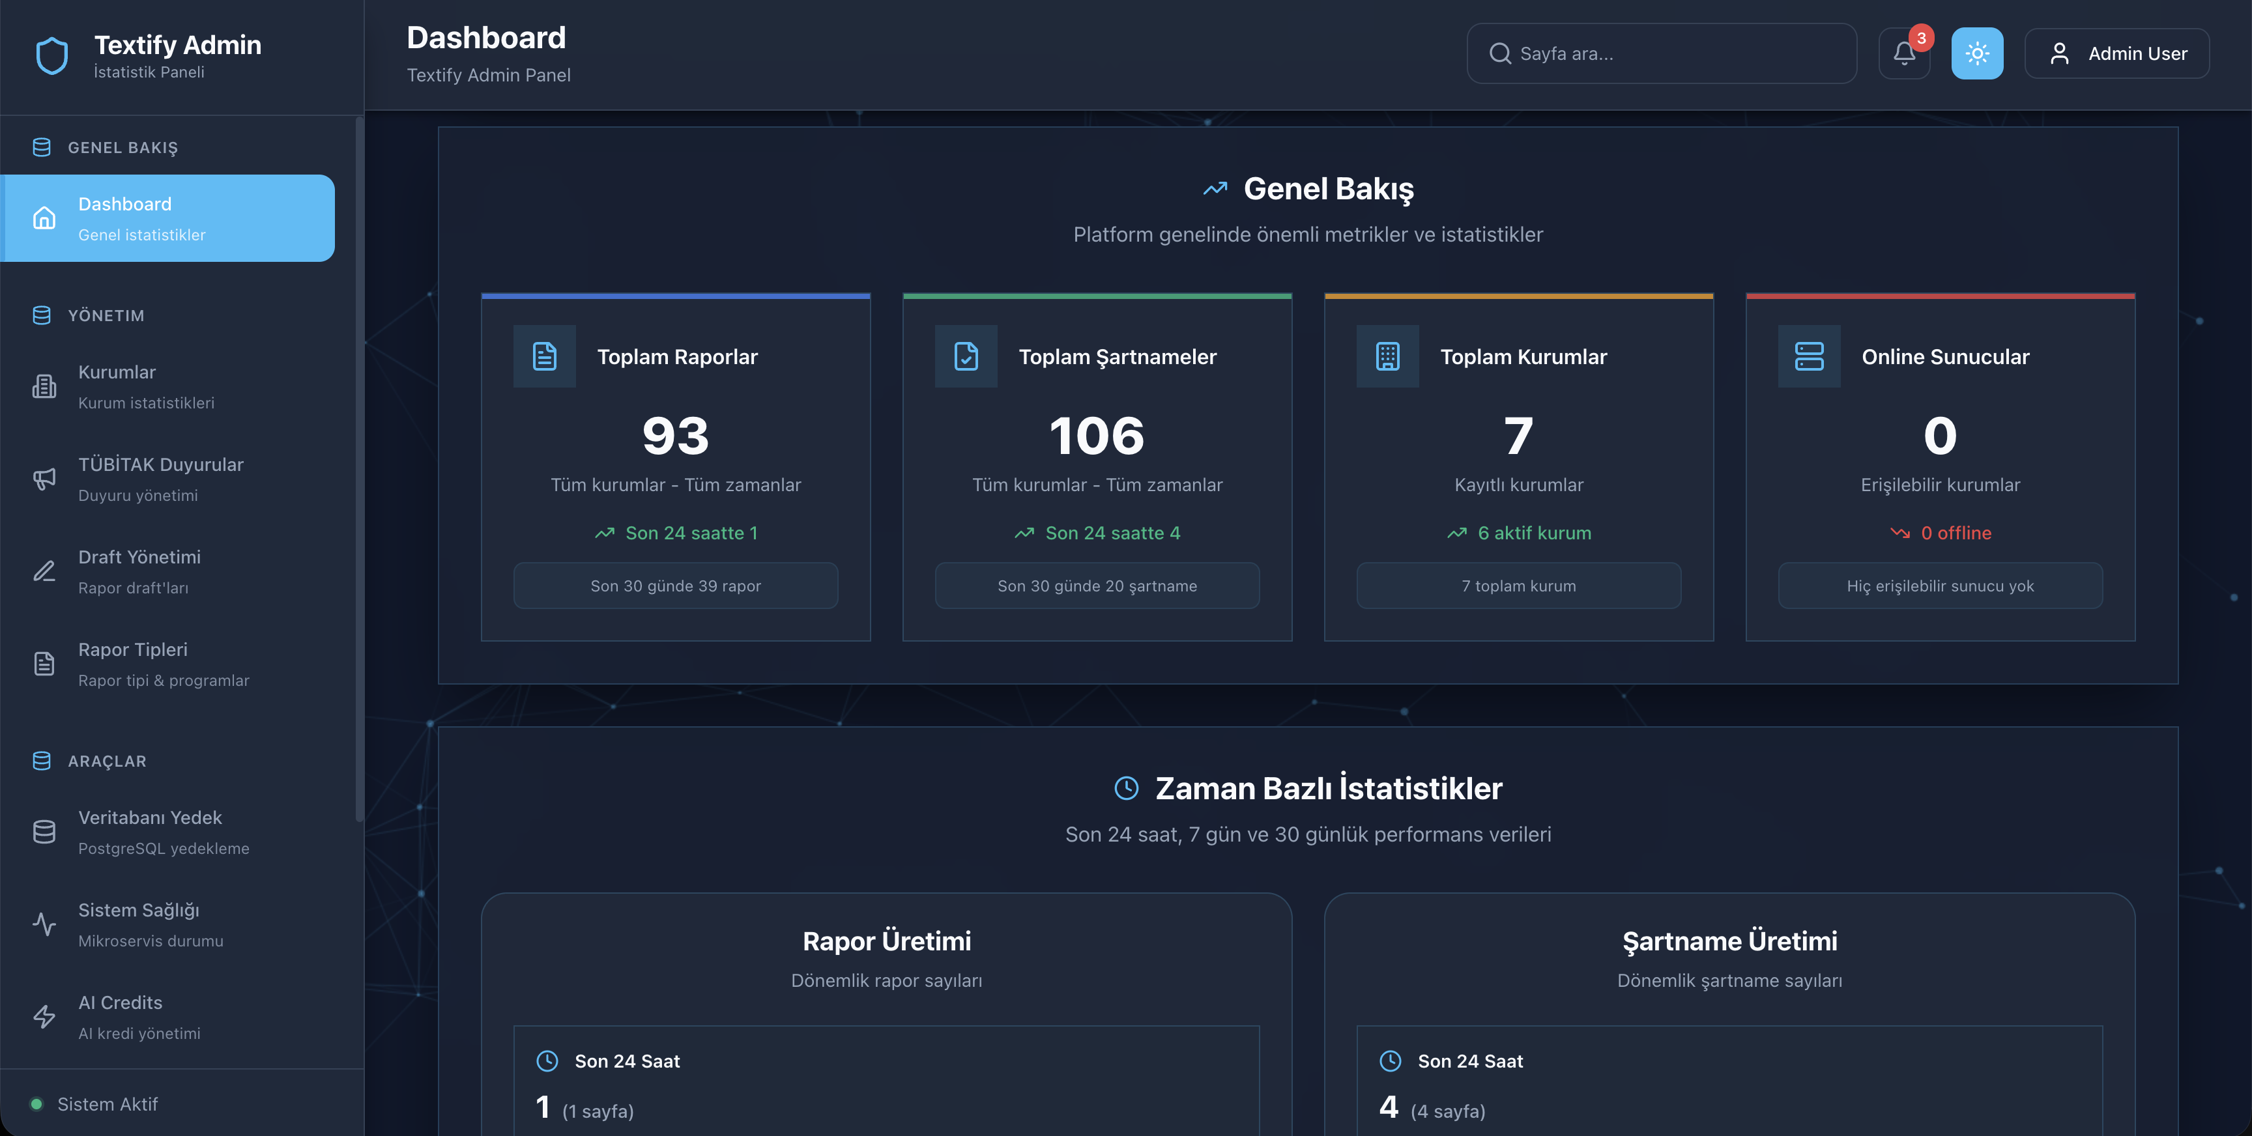The image size is (2252, 1136).
Task: Click the Online Sunucular server icon
Action: [1809, 356]
